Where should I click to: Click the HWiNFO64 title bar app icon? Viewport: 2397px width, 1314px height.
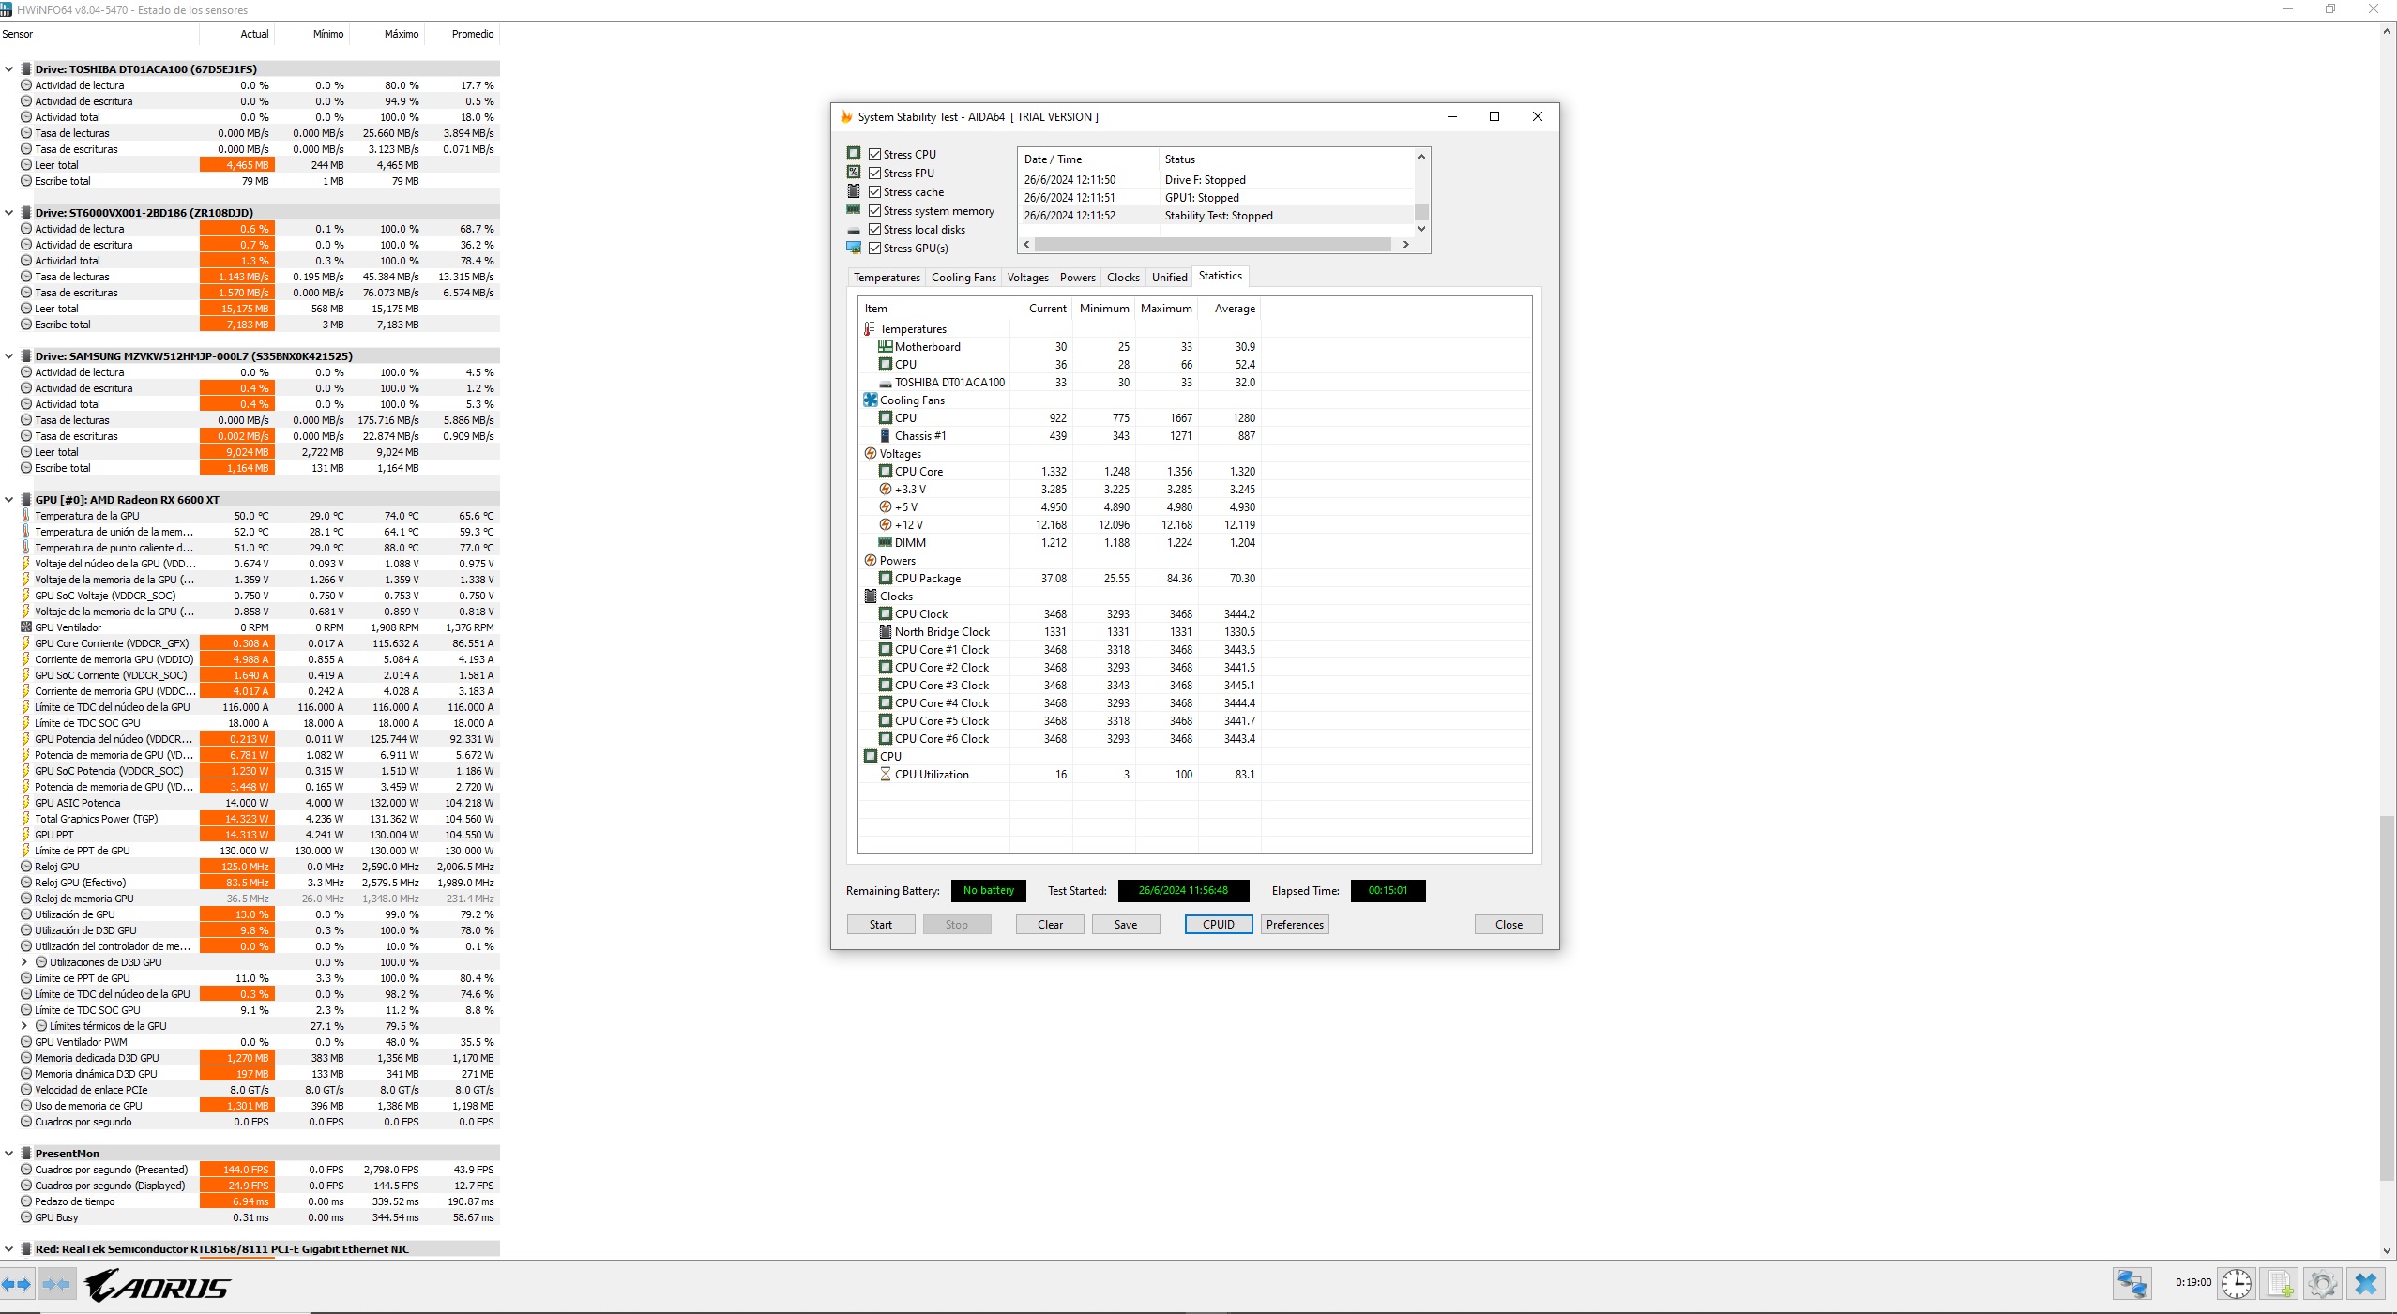(x=7, y=9)
